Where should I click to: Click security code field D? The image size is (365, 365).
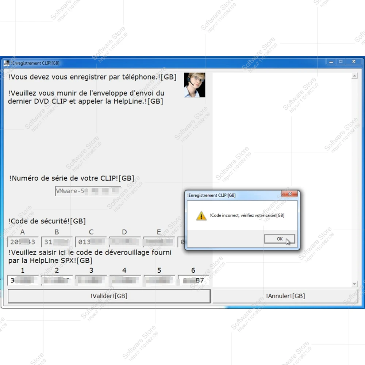pyautogui.click(x=125, y=242)
